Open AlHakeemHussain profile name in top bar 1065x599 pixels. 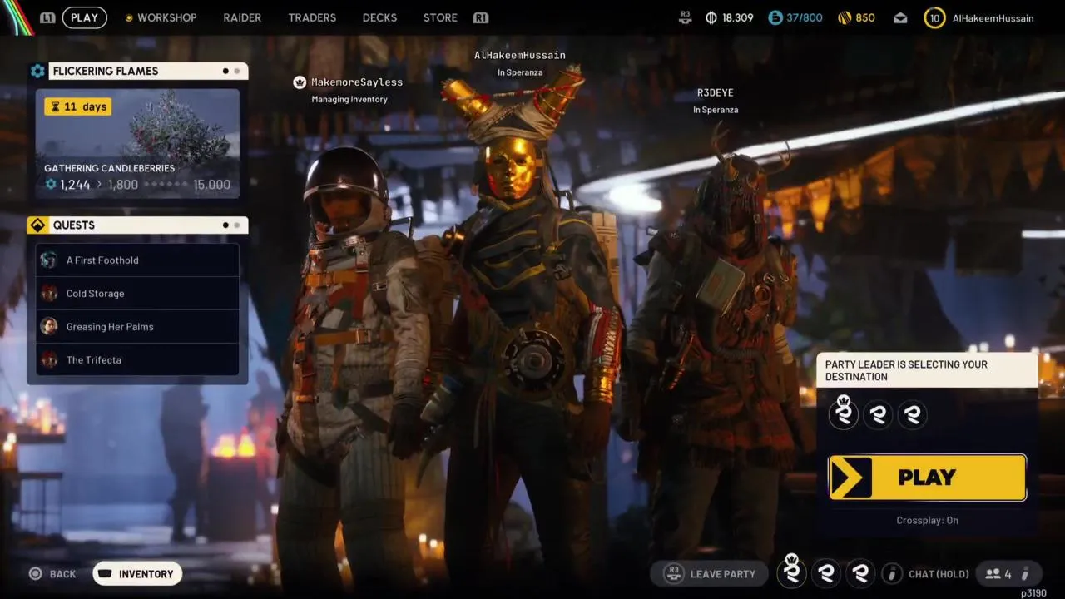point(993,17)
